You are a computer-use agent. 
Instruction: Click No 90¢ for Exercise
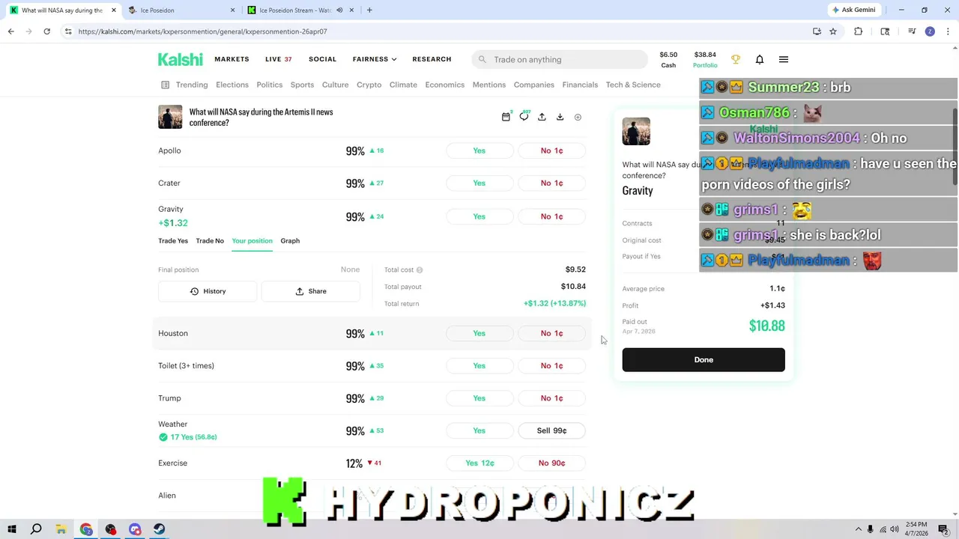point(551,463)
